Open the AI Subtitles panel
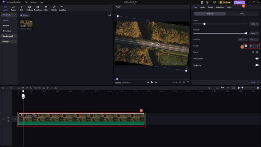 pyautogui.click(x=62, y=8)
